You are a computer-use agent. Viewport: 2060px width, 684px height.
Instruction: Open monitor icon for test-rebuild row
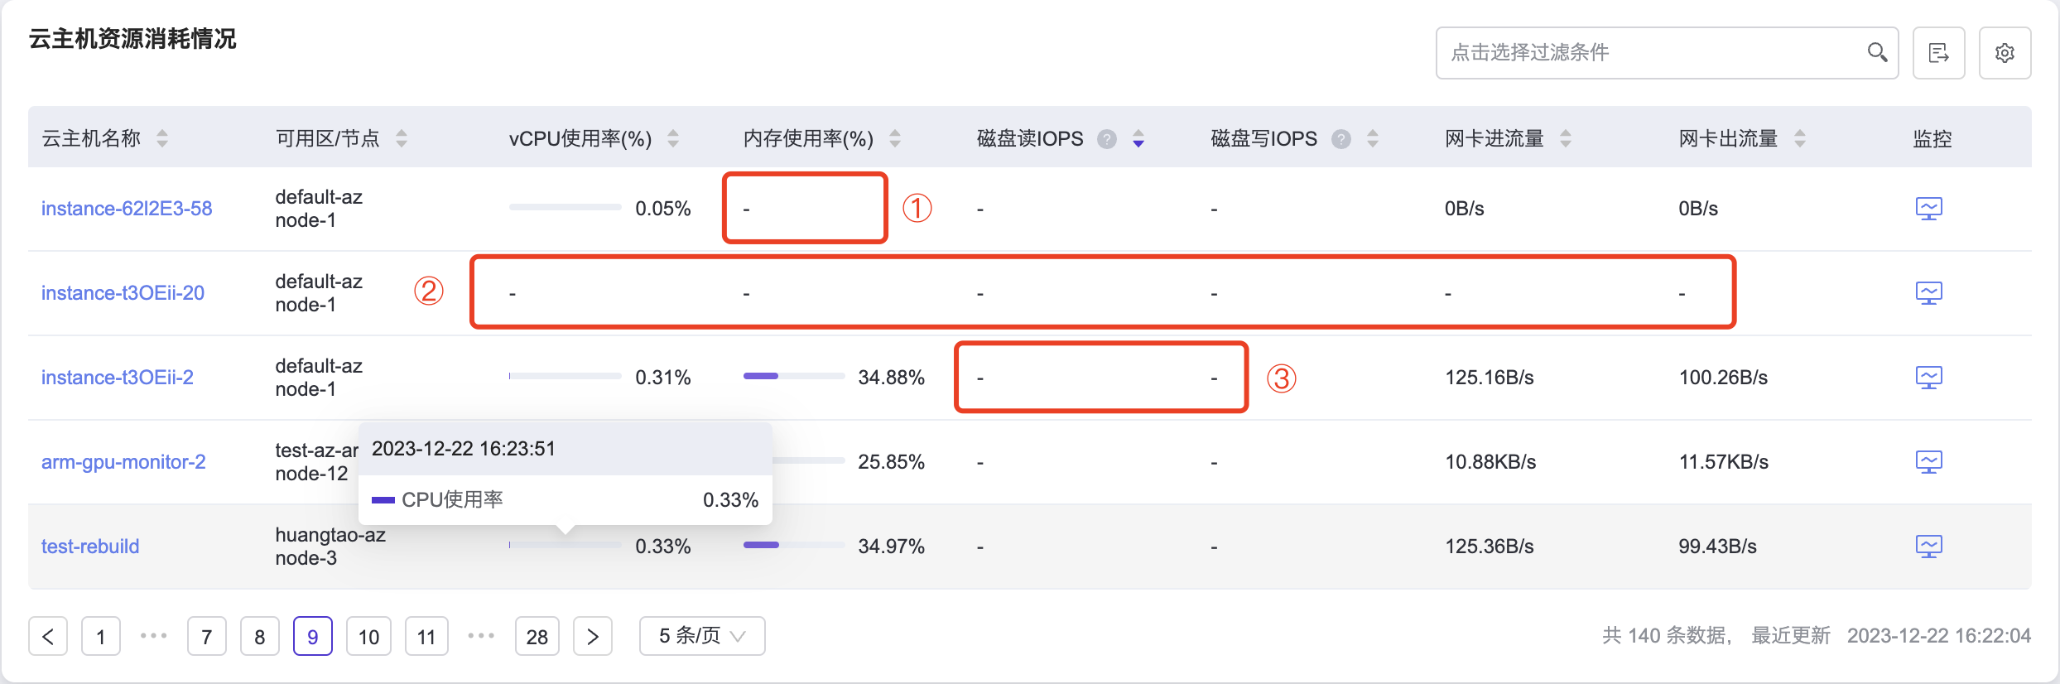1928,546
